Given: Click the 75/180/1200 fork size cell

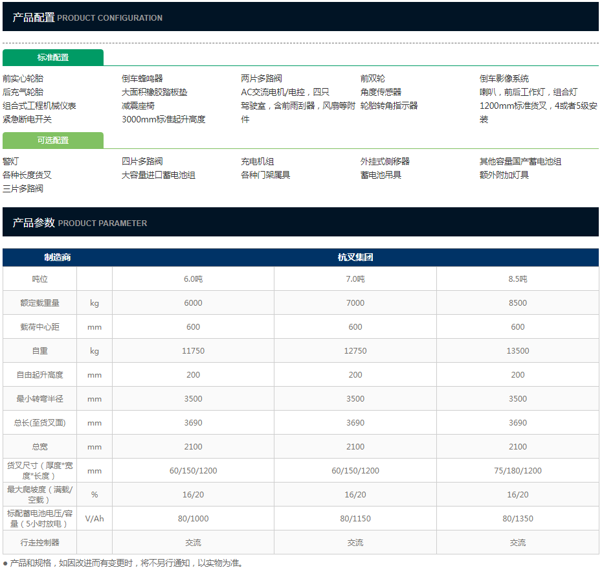Looking at the screenshot, I should click(x=518, y=471).
